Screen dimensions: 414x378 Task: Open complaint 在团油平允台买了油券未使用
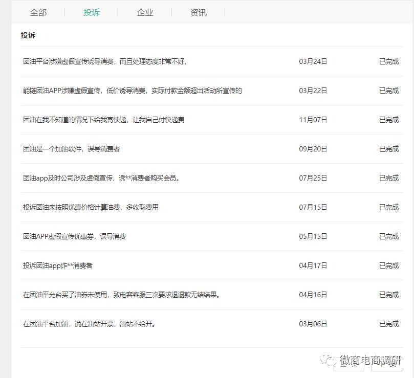[122, 295]
